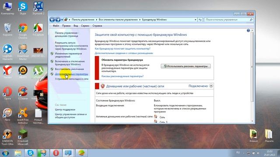Open the CCleaner desktop icon

tap(23, 93)
